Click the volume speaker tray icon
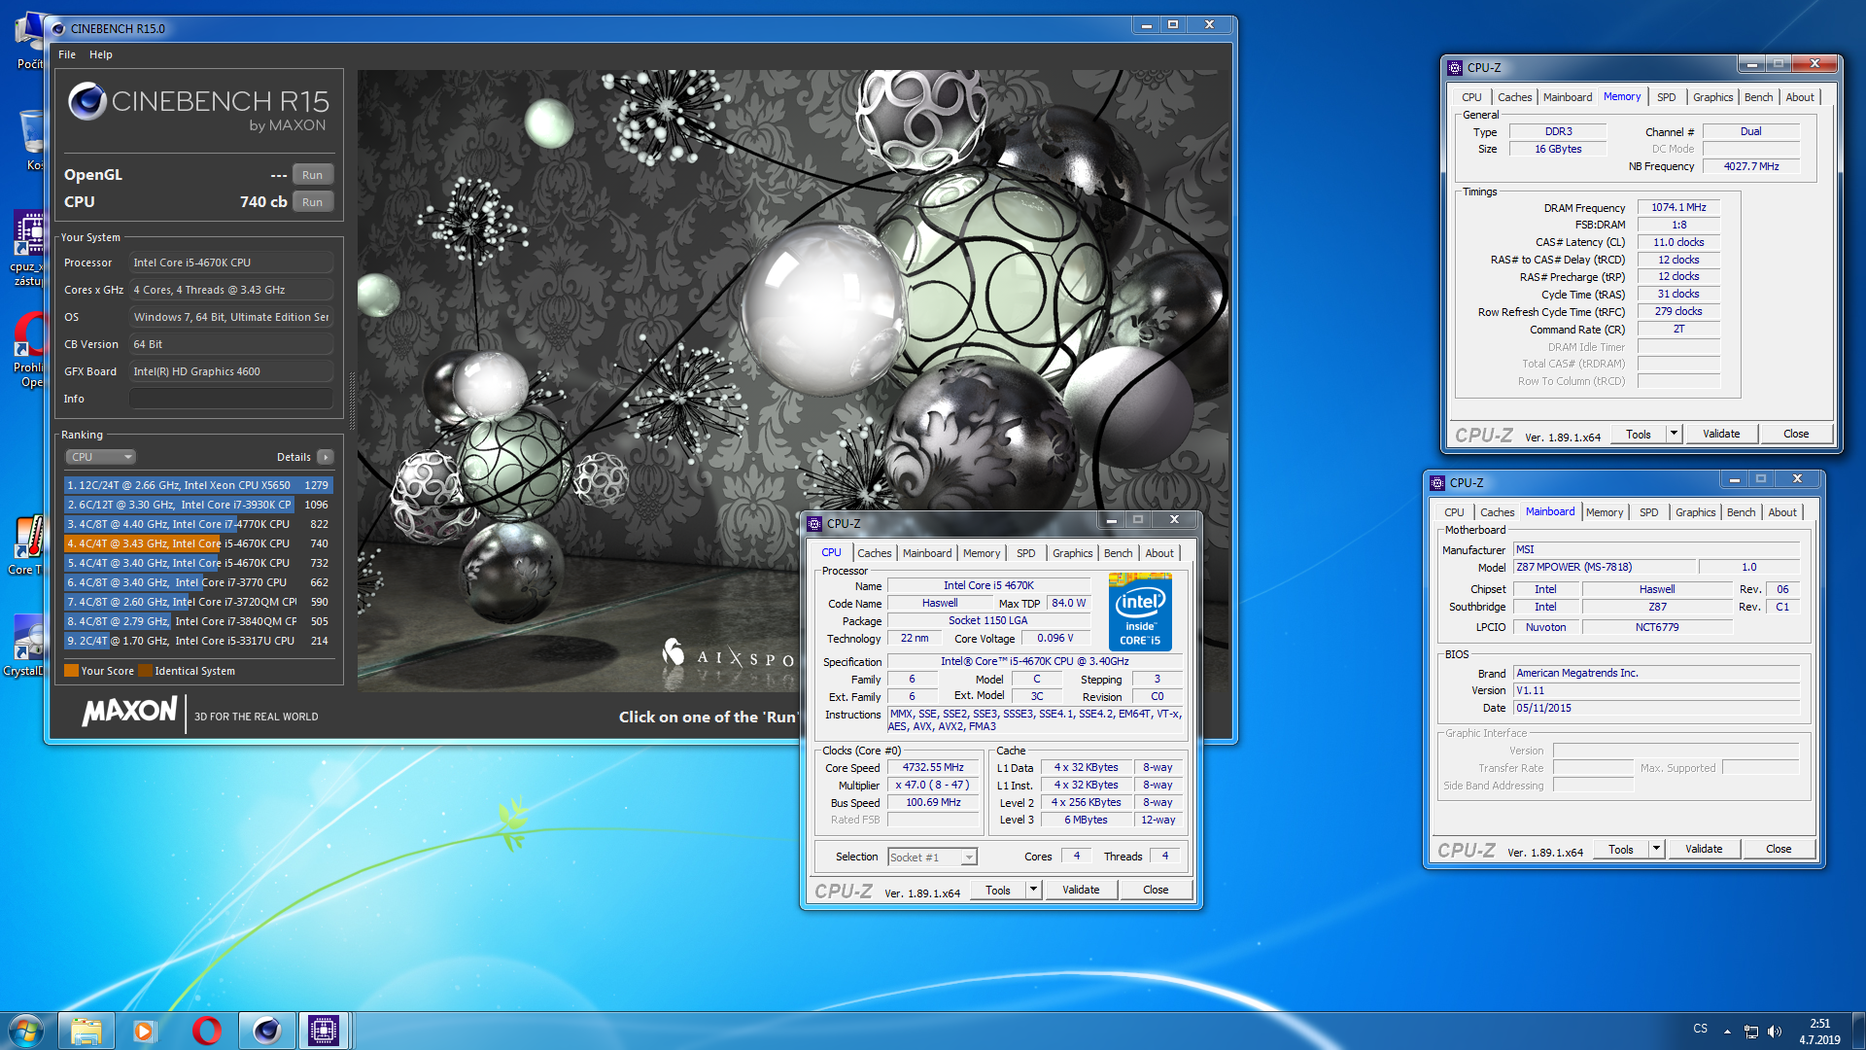 [x=1775, y=1032]
